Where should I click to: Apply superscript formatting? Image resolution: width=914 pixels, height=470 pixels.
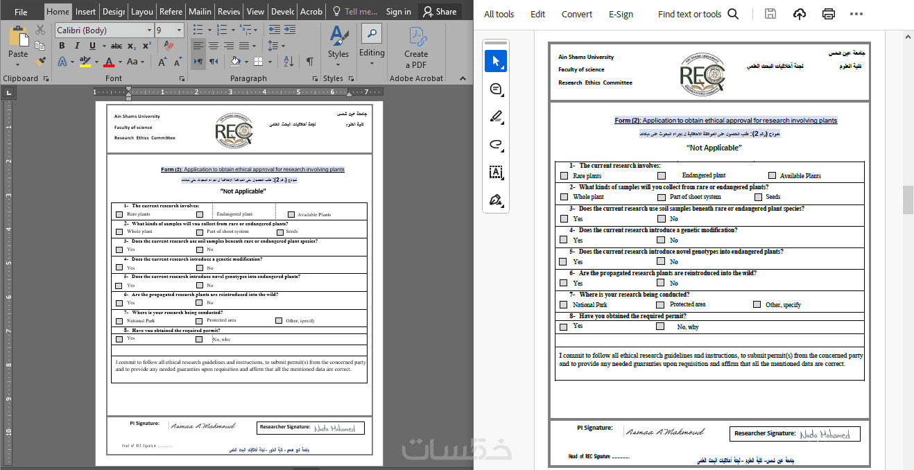tap(146, 46)
